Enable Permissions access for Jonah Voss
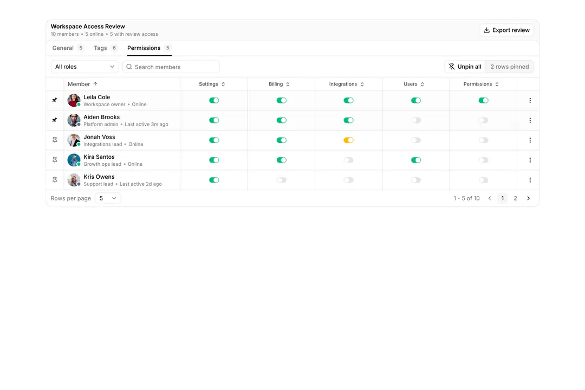The image size is (585, 390). (x=483, y=140)
